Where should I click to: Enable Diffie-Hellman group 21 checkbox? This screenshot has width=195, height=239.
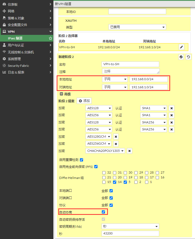click(x=104, y=177)
